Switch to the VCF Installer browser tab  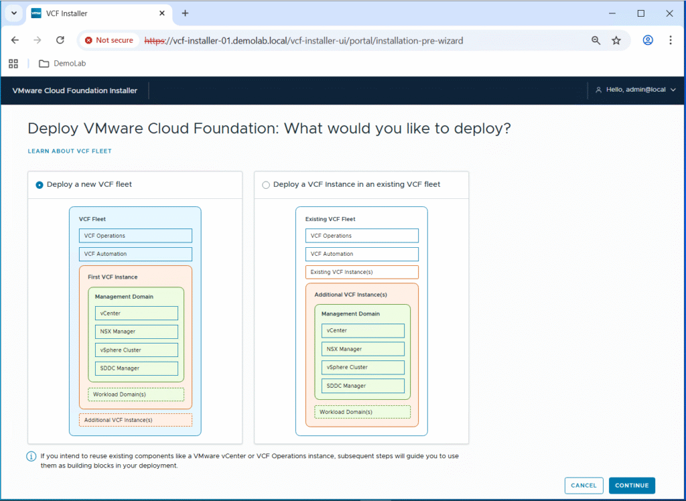99,13
